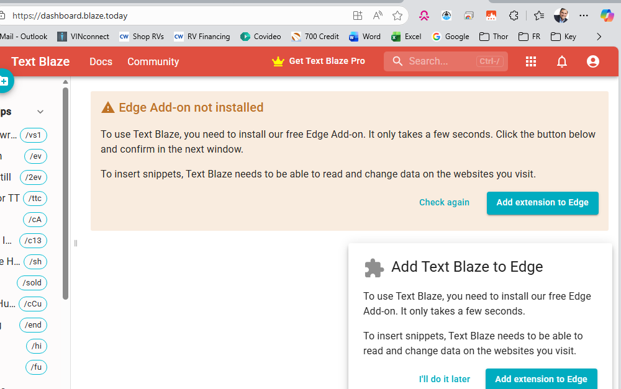Click the blue circular extension icon

(446, 16)
